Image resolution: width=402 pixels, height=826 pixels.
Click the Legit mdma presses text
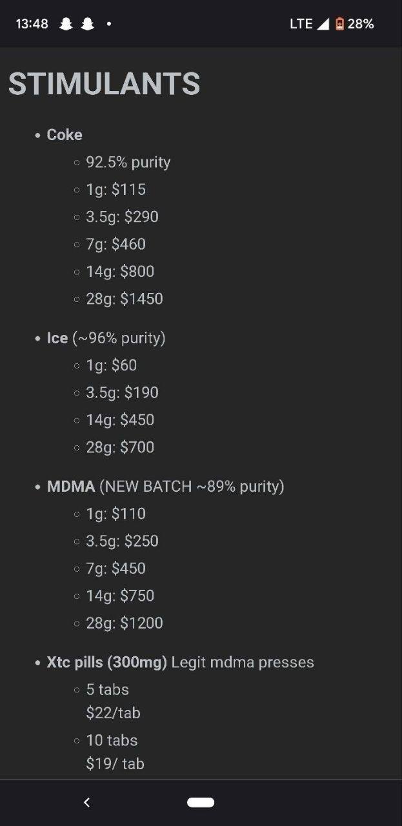(243, 663)
